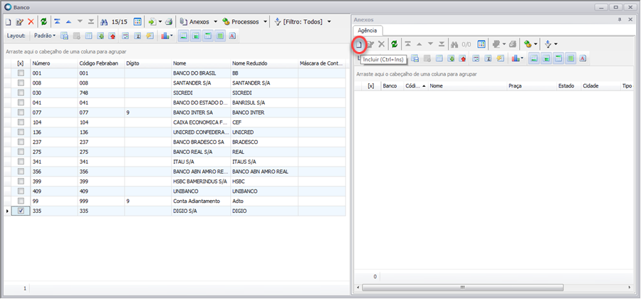Select the UNICRED reduced name cell
Image resolution: width=641 pixels, height=299 pixels.
tap(264, 132)
